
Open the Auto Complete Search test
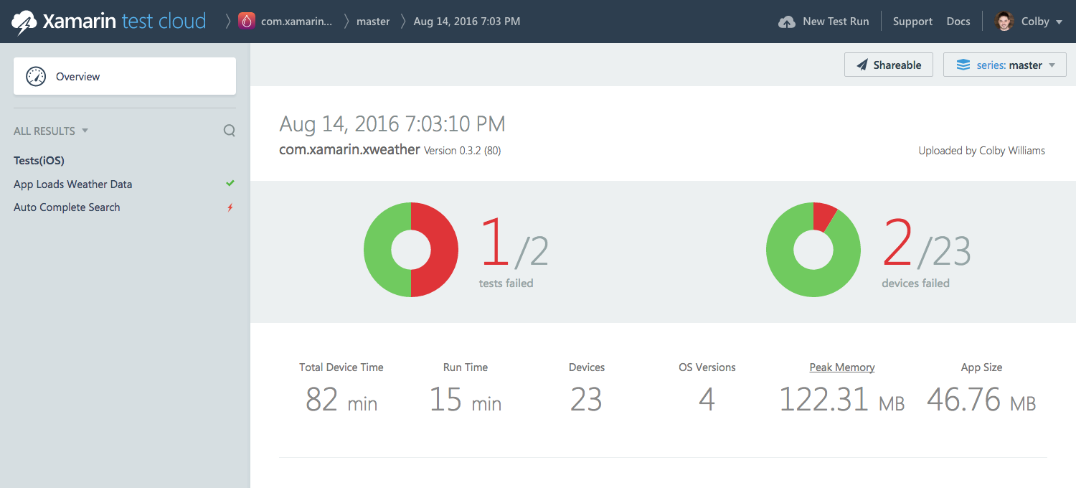point(67,207)
